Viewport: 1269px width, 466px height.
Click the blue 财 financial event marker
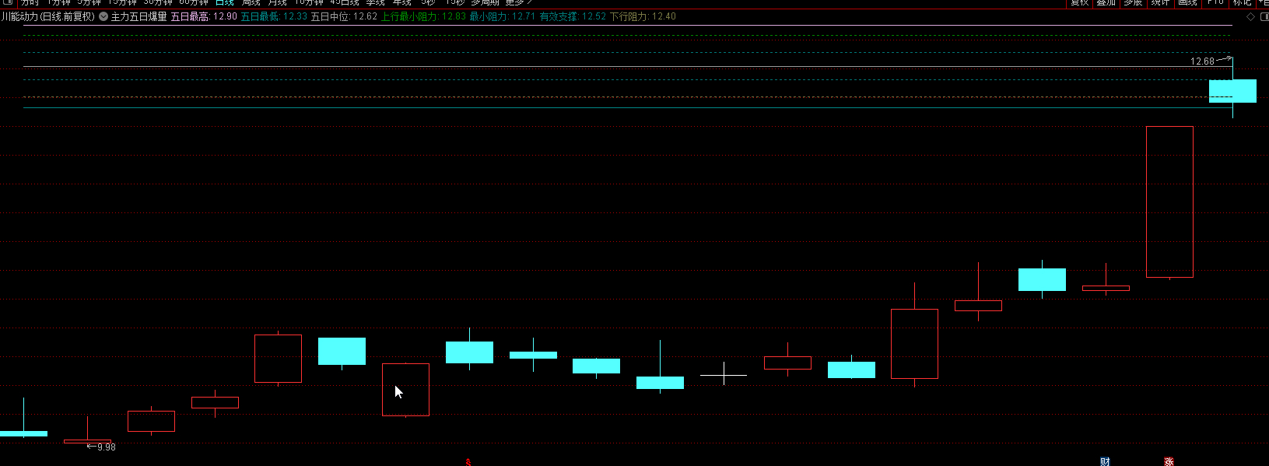pyautogui.click(x=1105, y=461)
